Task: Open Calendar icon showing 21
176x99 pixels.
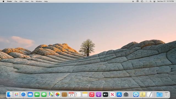Action: (71, 95)
